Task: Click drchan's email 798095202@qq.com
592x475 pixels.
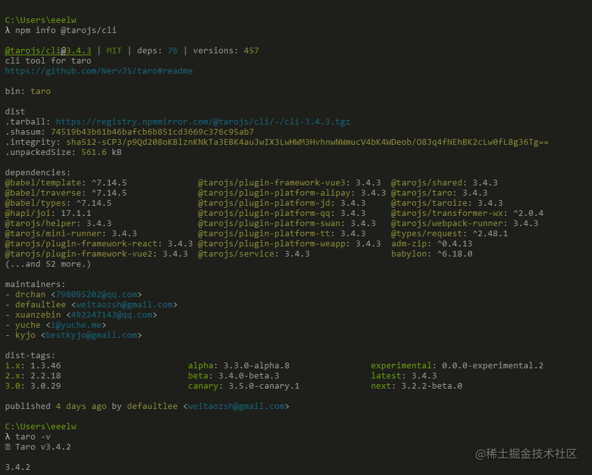Action: (97, 295)
